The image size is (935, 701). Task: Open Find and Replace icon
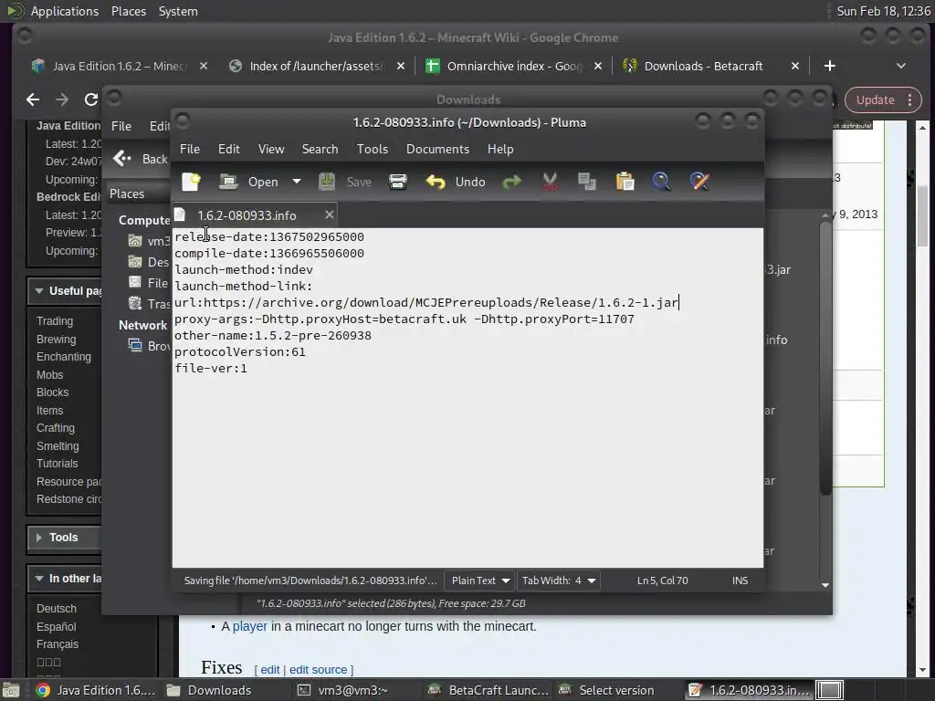coord(699,182)
